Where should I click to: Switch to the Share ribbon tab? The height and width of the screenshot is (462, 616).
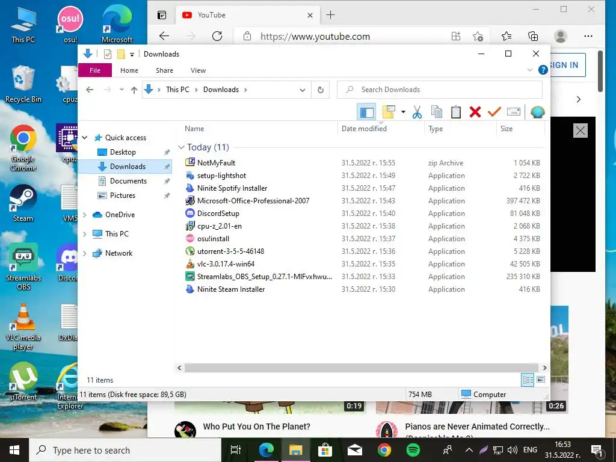164,70
